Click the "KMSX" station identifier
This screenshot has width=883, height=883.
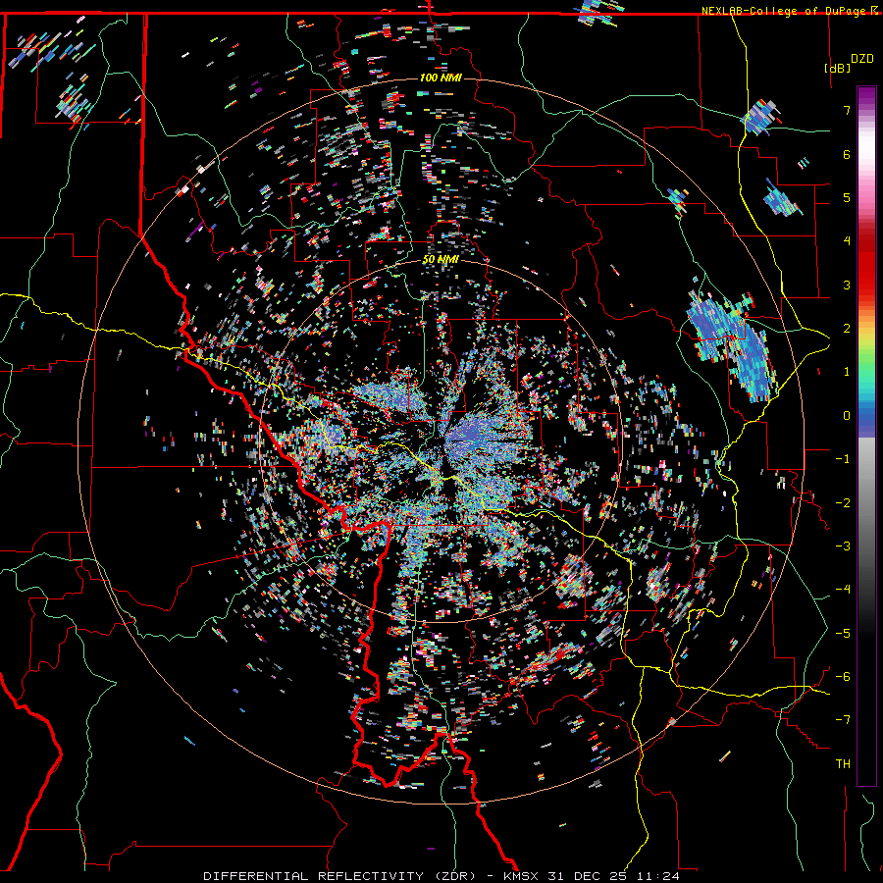click(x=522, y=876)
